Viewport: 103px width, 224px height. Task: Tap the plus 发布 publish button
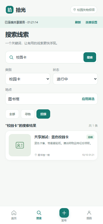tap(64, 213)
